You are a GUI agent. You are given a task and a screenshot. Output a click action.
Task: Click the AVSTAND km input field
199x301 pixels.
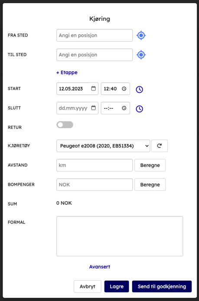95,165
